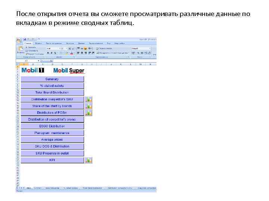This screenshot has width=269, height=201.
Task: Click the Distribution of POSm button
Action: 52,113
